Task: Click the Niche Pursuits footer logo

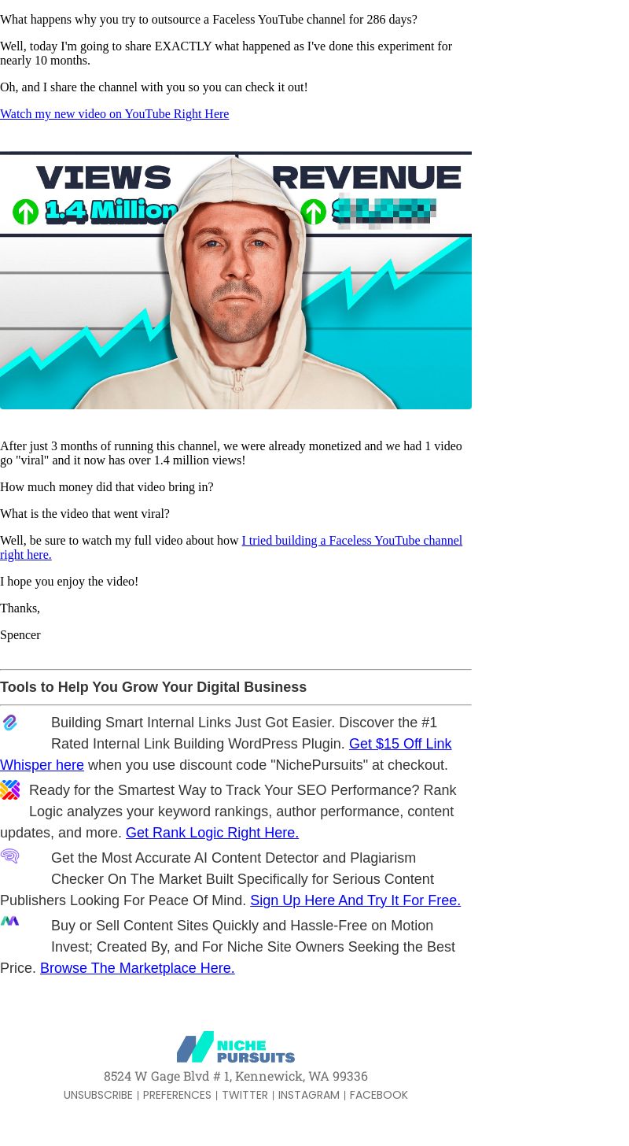Action: coord(236,1047)
